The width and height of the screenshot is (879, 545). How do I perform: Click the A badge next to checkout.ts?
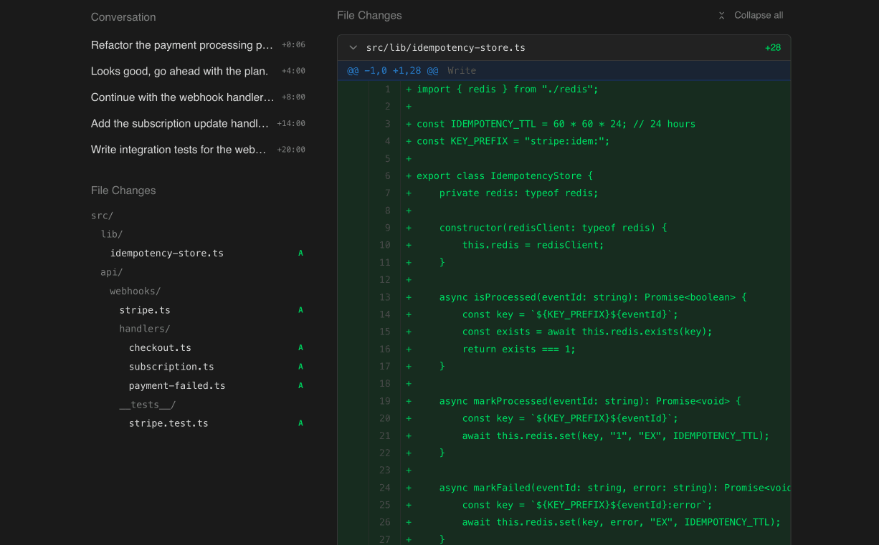click(x=300, y=347)
